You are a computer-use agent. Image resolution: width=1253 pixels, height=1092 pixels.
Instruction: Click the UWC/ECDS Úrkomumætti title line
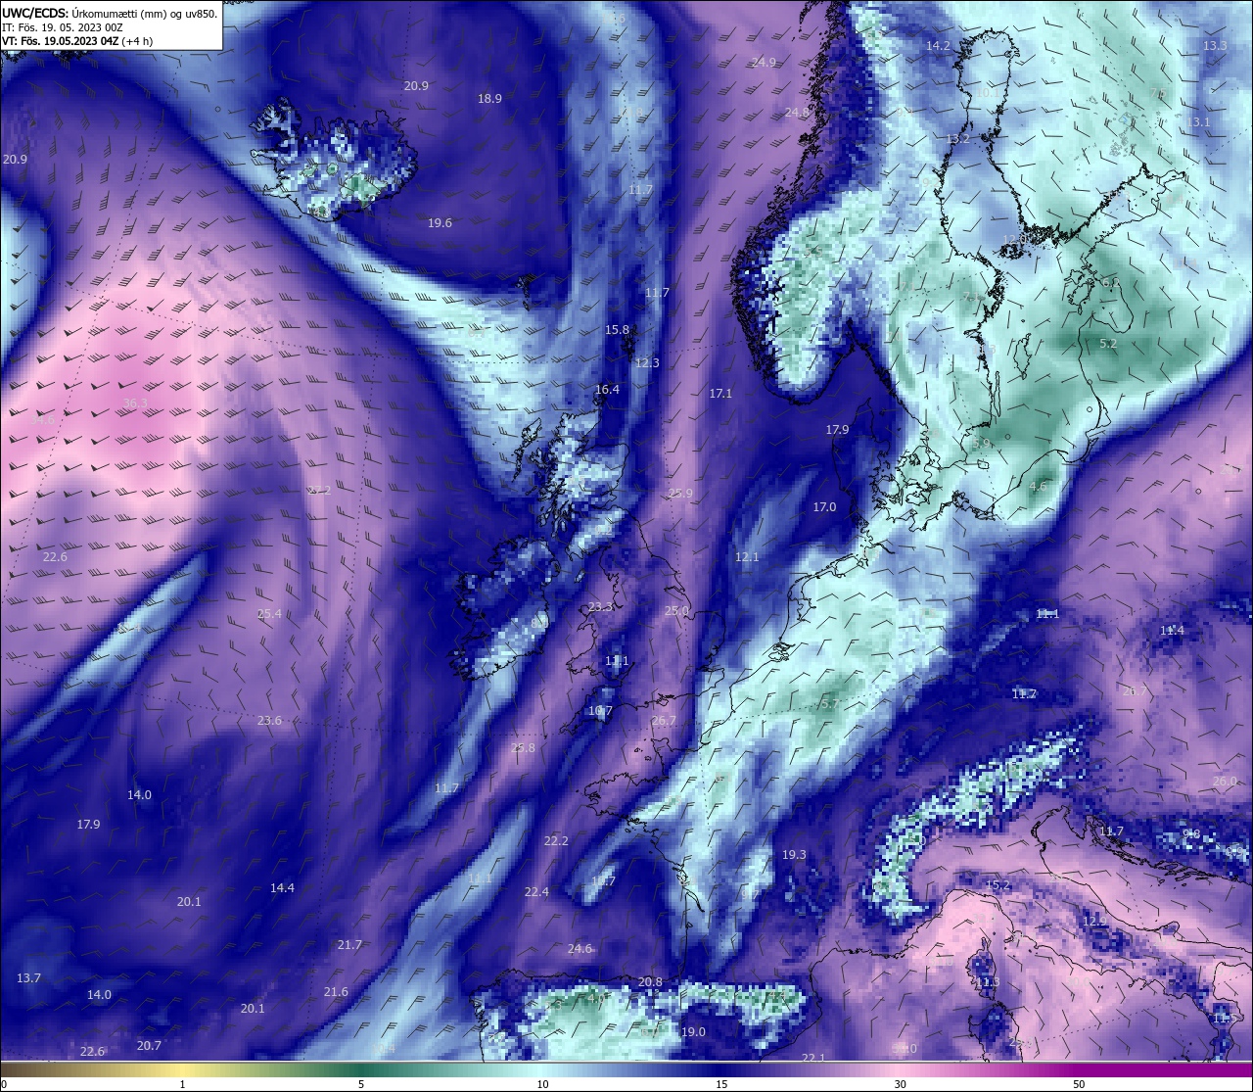pyautogui.click(x=110, y=13)
